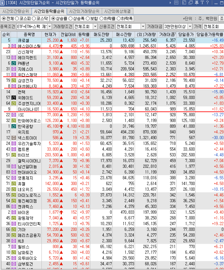The image size is (224, 270).
Task: Switch to the 시간외잔량순위 tab
Action: 16,11
